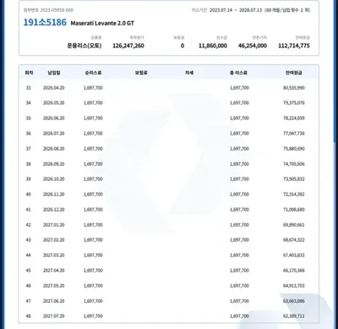This screenshot has height=329, width=338.
Task: Click balance 80,535,990 in row 33
Action: pos(294,88)
